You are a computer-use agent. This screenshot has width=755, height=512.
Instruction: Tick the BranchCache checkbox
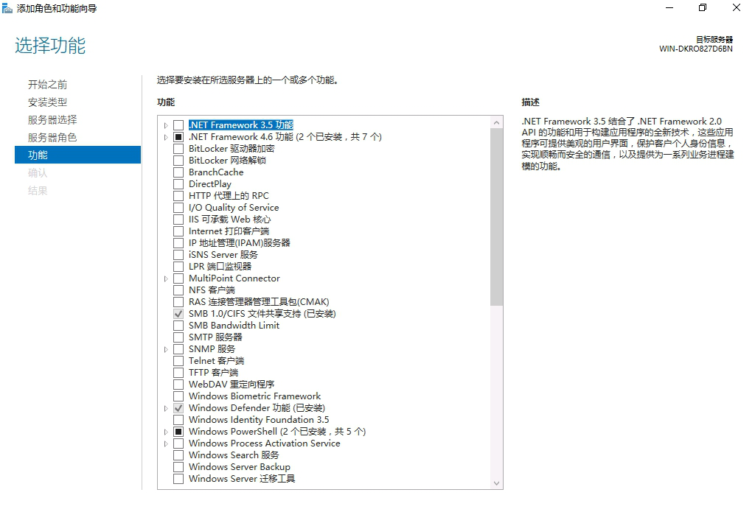(178, 172)
